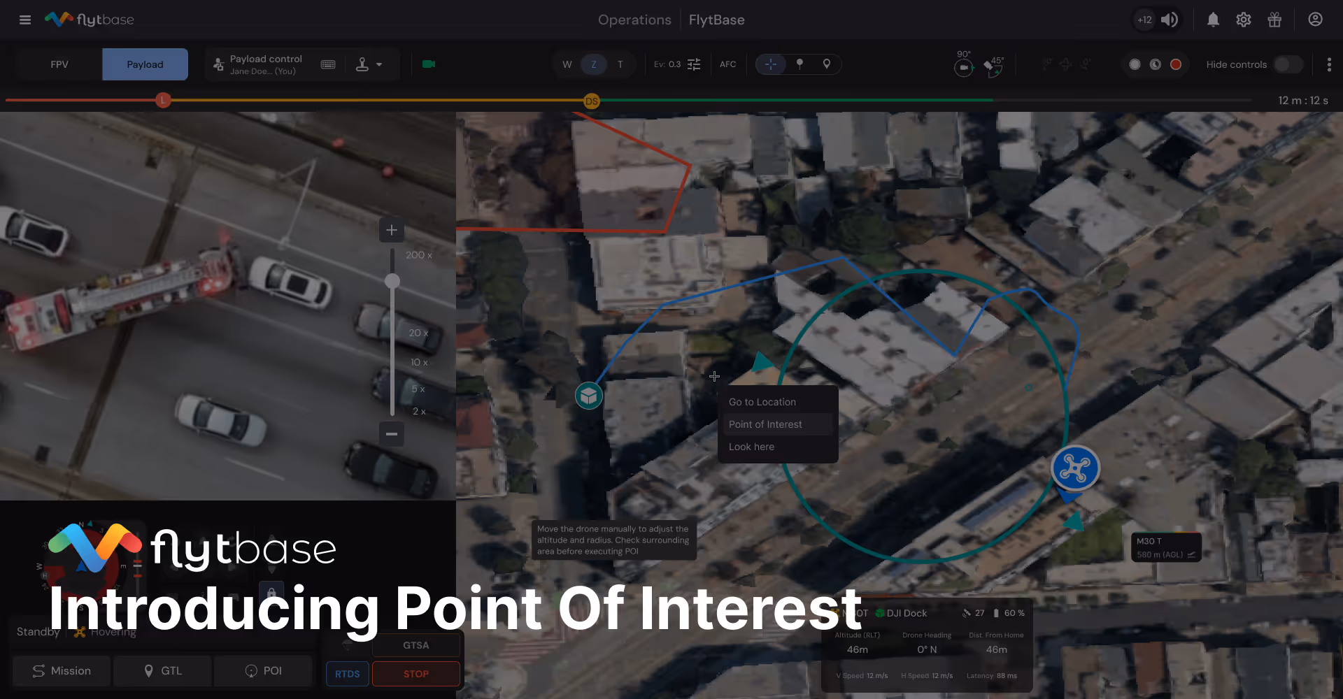Click the 12 m : 12 s flight time

1302,100
